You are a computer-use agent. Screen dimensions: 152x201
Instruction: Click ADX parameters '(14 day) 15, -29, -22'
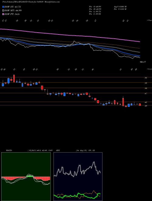(85, 150)
